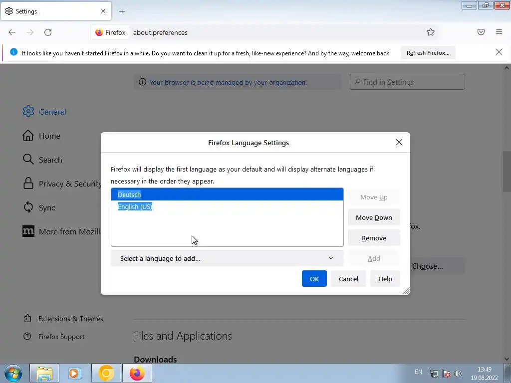
Task: Select Deutsch in the language list
Action: 227,194
